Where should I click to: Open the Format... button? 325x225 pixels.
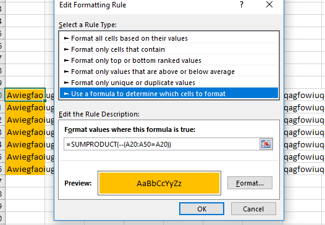(250, 183)
